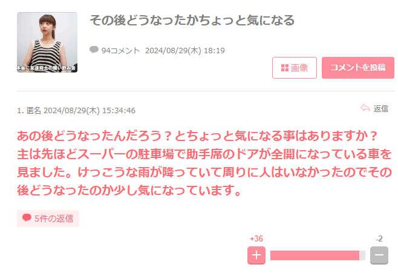The image size is (398, 273).
Task: Click the pink speech bubble in 5件の返信
Action: click(x=27, y=218)
